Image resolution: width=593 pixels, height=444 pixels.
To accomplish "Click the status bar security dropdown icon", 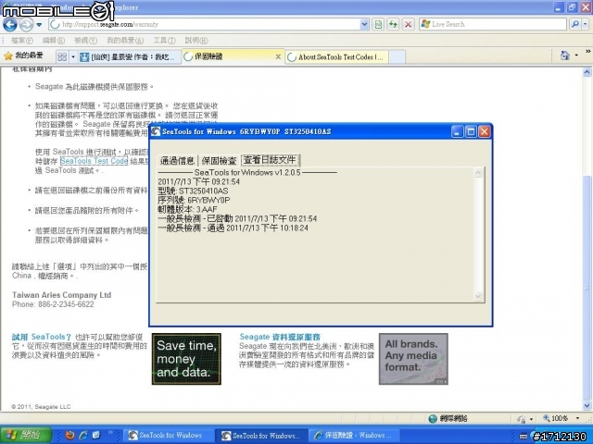I will pyautogui.click(x=525, y=419).
